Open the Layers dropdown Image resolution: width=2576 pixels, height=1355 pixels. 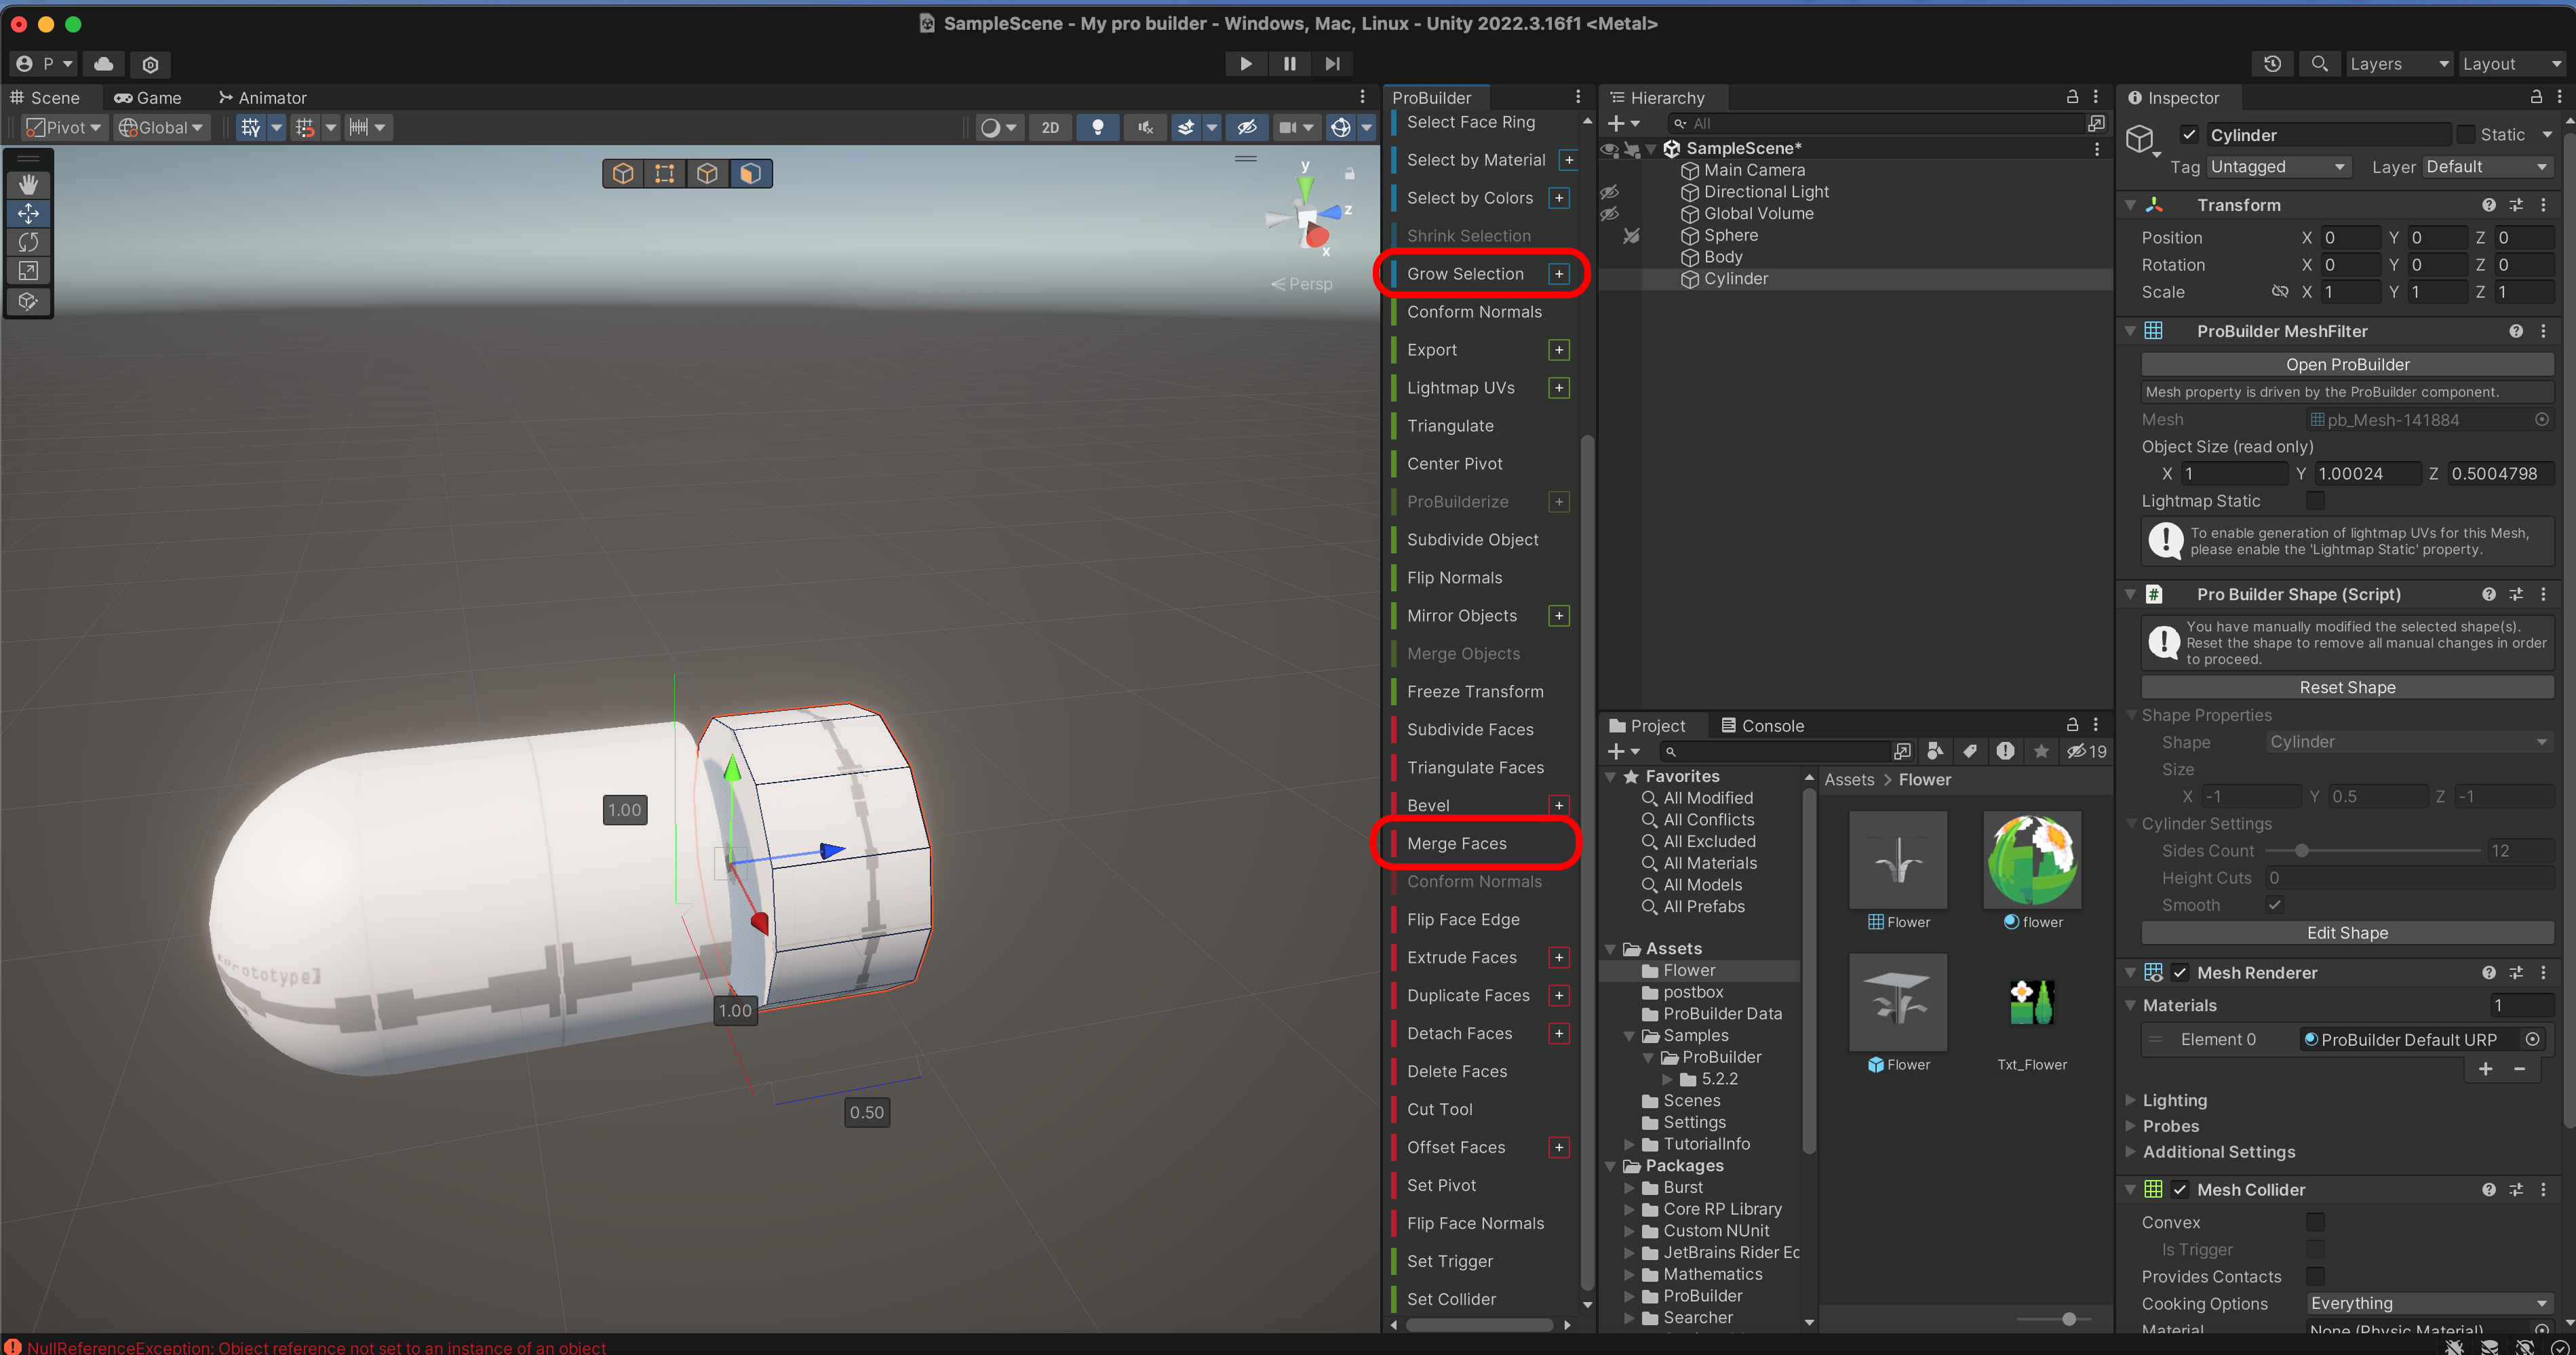pyautogui.click(x=2397, y=64)
